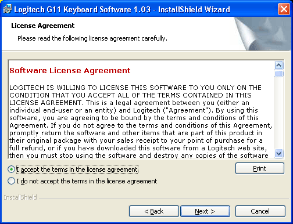This screenshot has height=224, width=293.
Task: Select the do not accept radio button
Action: click(x=11, y=181)
